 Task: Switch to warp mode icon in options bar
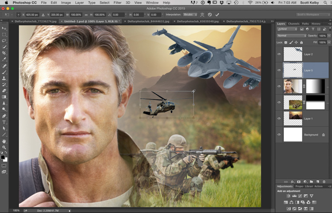tap(203, 15)
